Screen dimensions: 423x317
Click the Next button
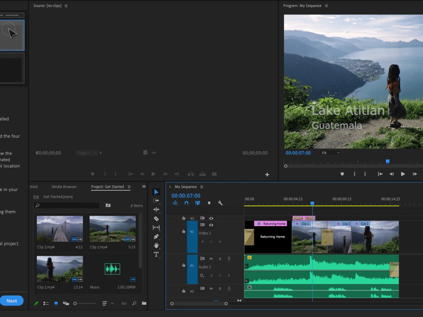(x=11, y=301)
